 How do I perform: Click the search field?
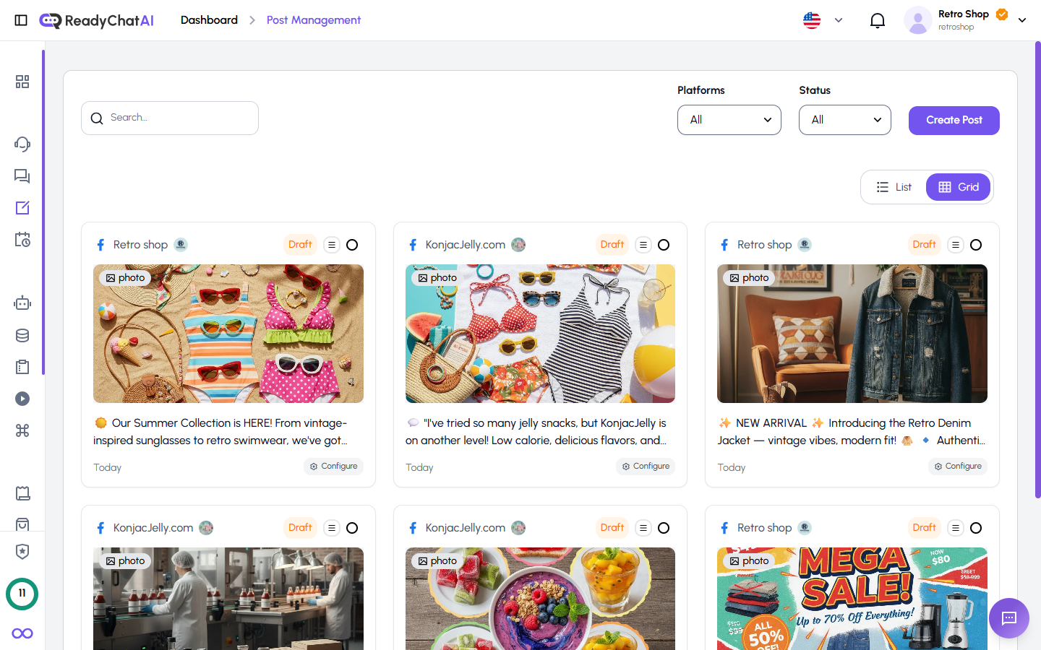coord(169,117)
